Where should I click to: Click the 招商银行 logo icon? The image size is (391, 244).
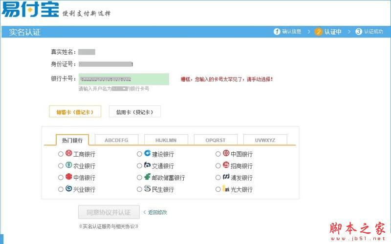click(x=226, y=165)
